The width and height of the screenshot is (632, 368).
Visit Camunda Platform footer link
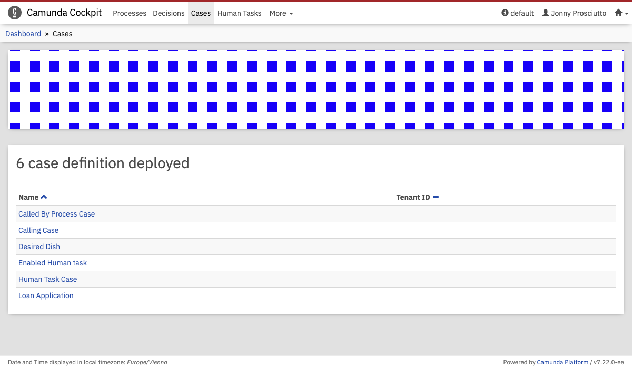click(562, 362)
